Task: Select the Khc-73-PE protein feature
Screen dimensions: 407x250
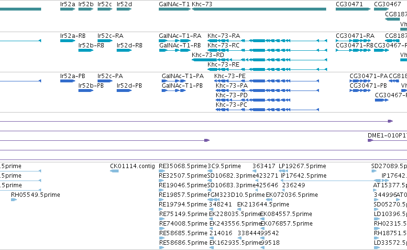Action: click(266, 81)
